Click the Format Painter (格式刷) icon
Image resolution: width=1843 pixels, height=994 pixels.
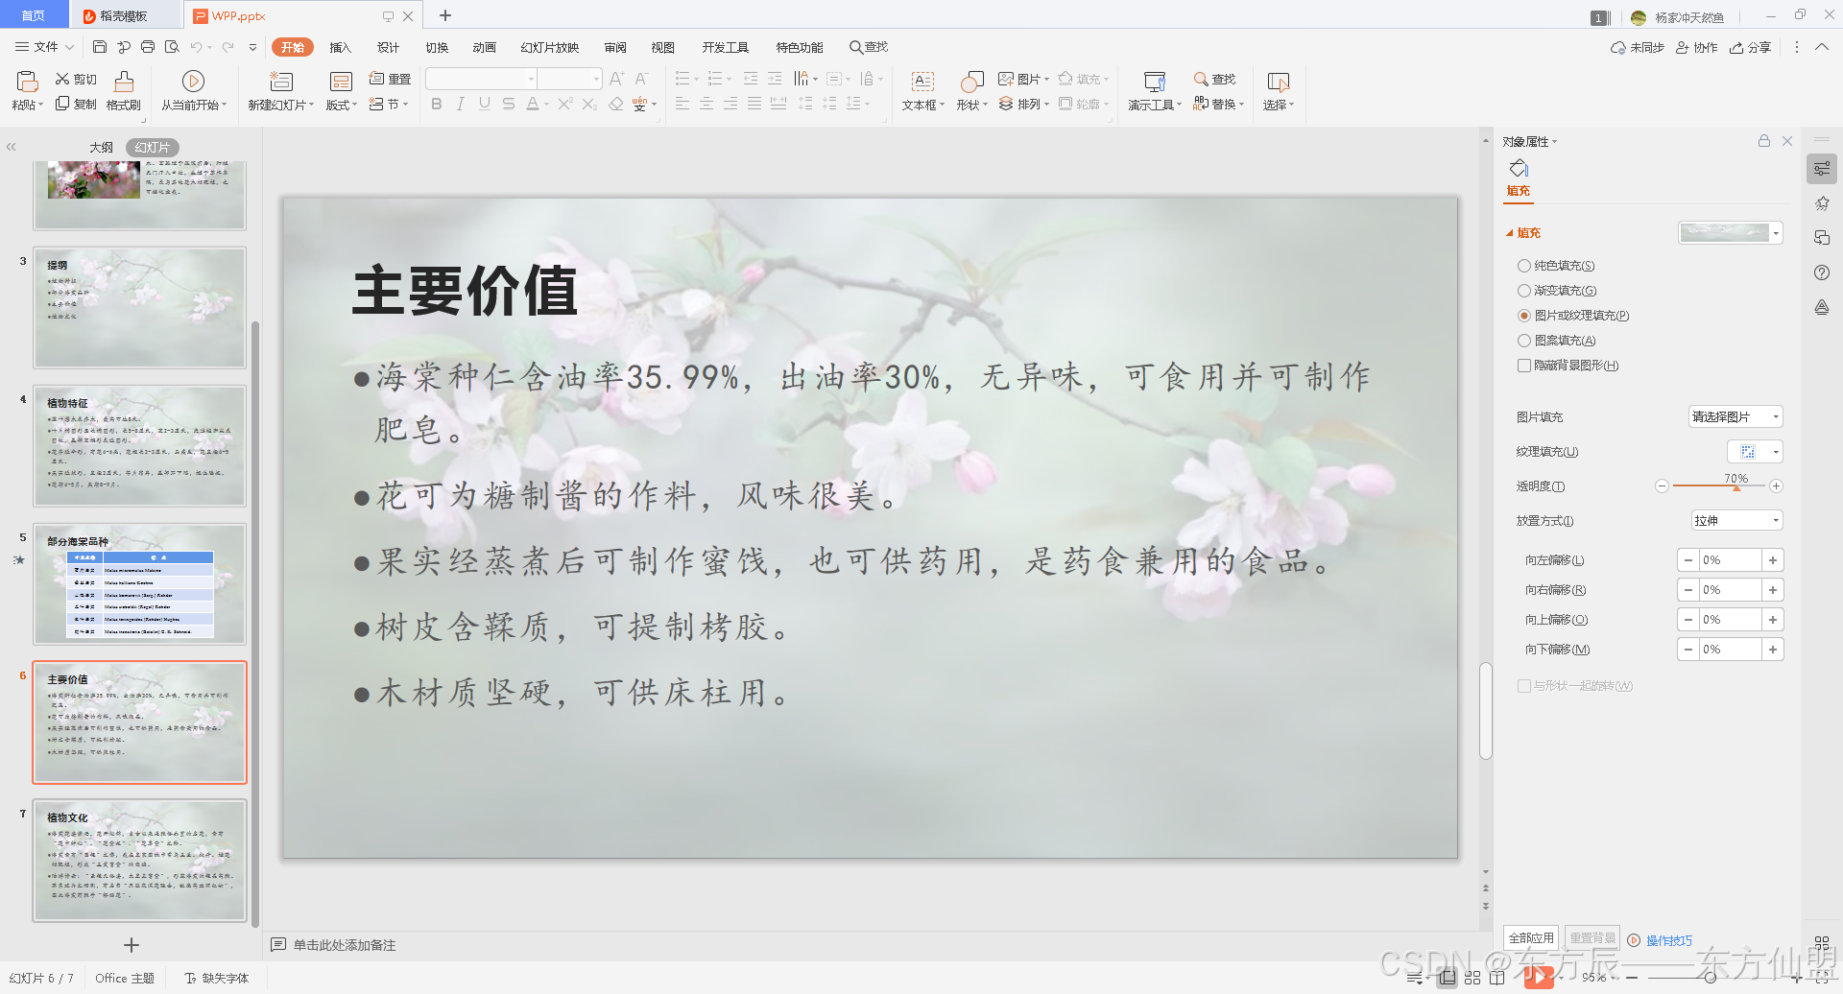pos(124,81)
